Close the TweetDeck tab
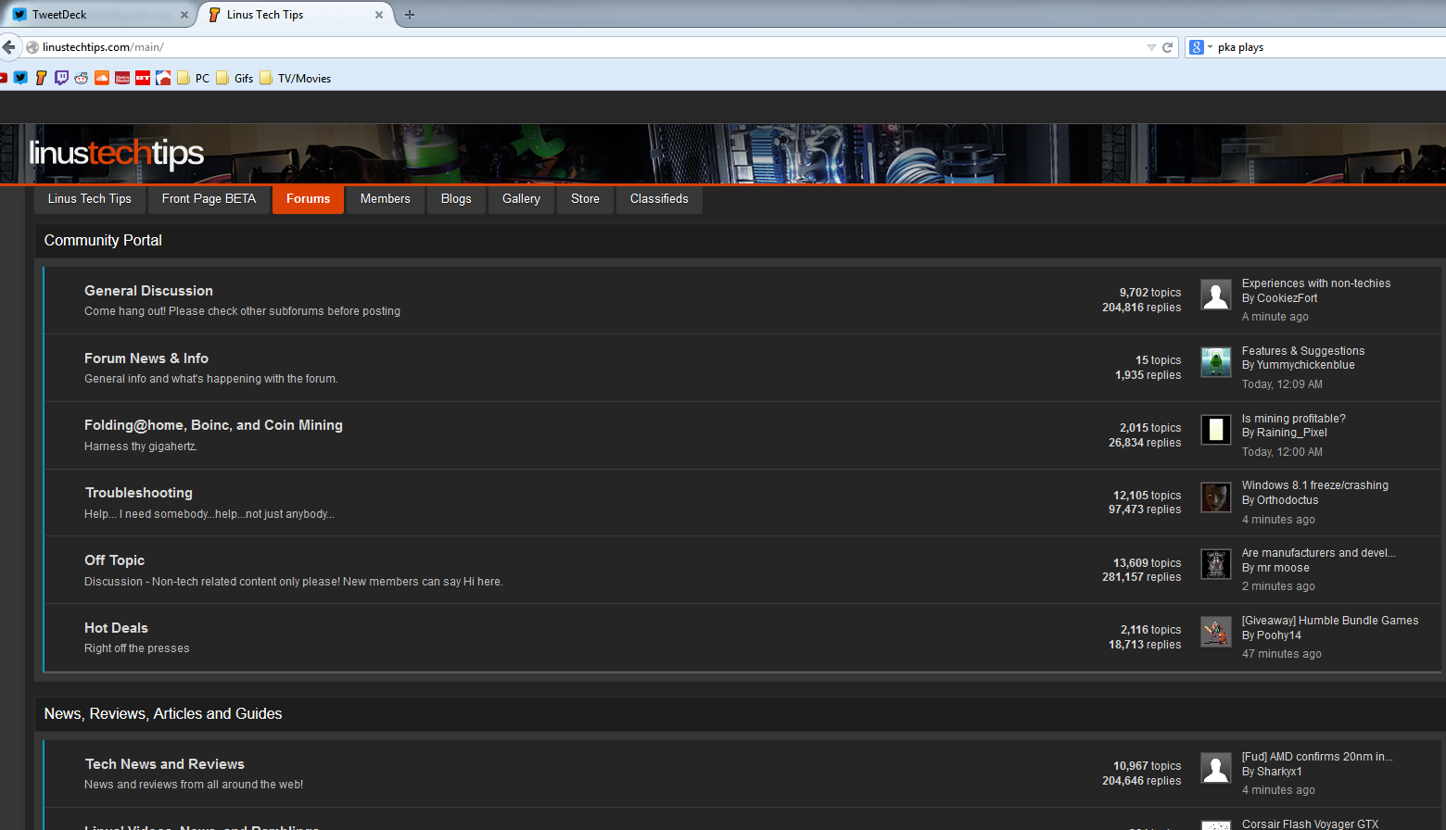 184,15
